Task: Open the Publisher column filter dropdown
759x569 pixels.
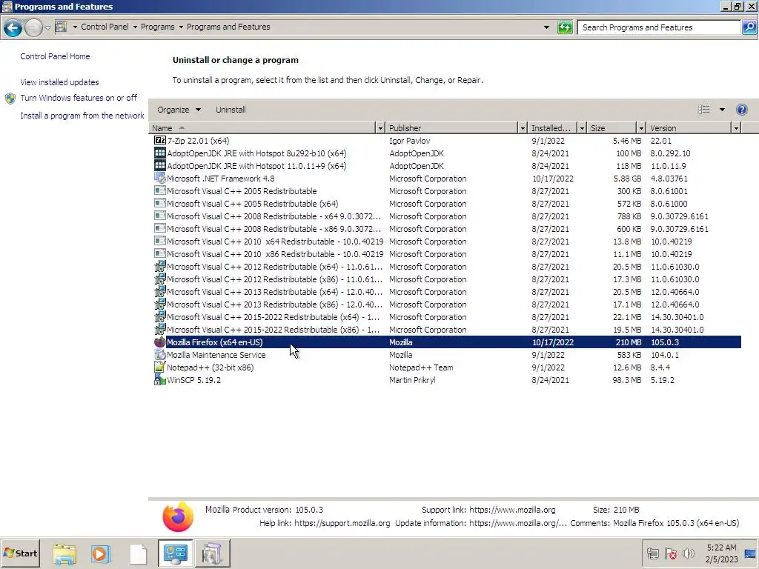Action: [523, 128]
